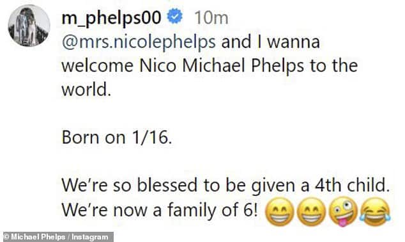Click the tears of joy emoji
The height and width of the screenshot is (242, 405).
(375, 210)
